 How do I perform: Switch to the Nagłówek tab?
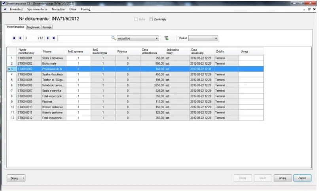coord(33,27)
